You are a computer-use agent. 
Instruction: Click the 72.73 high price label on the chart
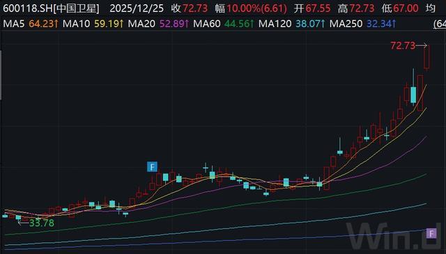403,45
